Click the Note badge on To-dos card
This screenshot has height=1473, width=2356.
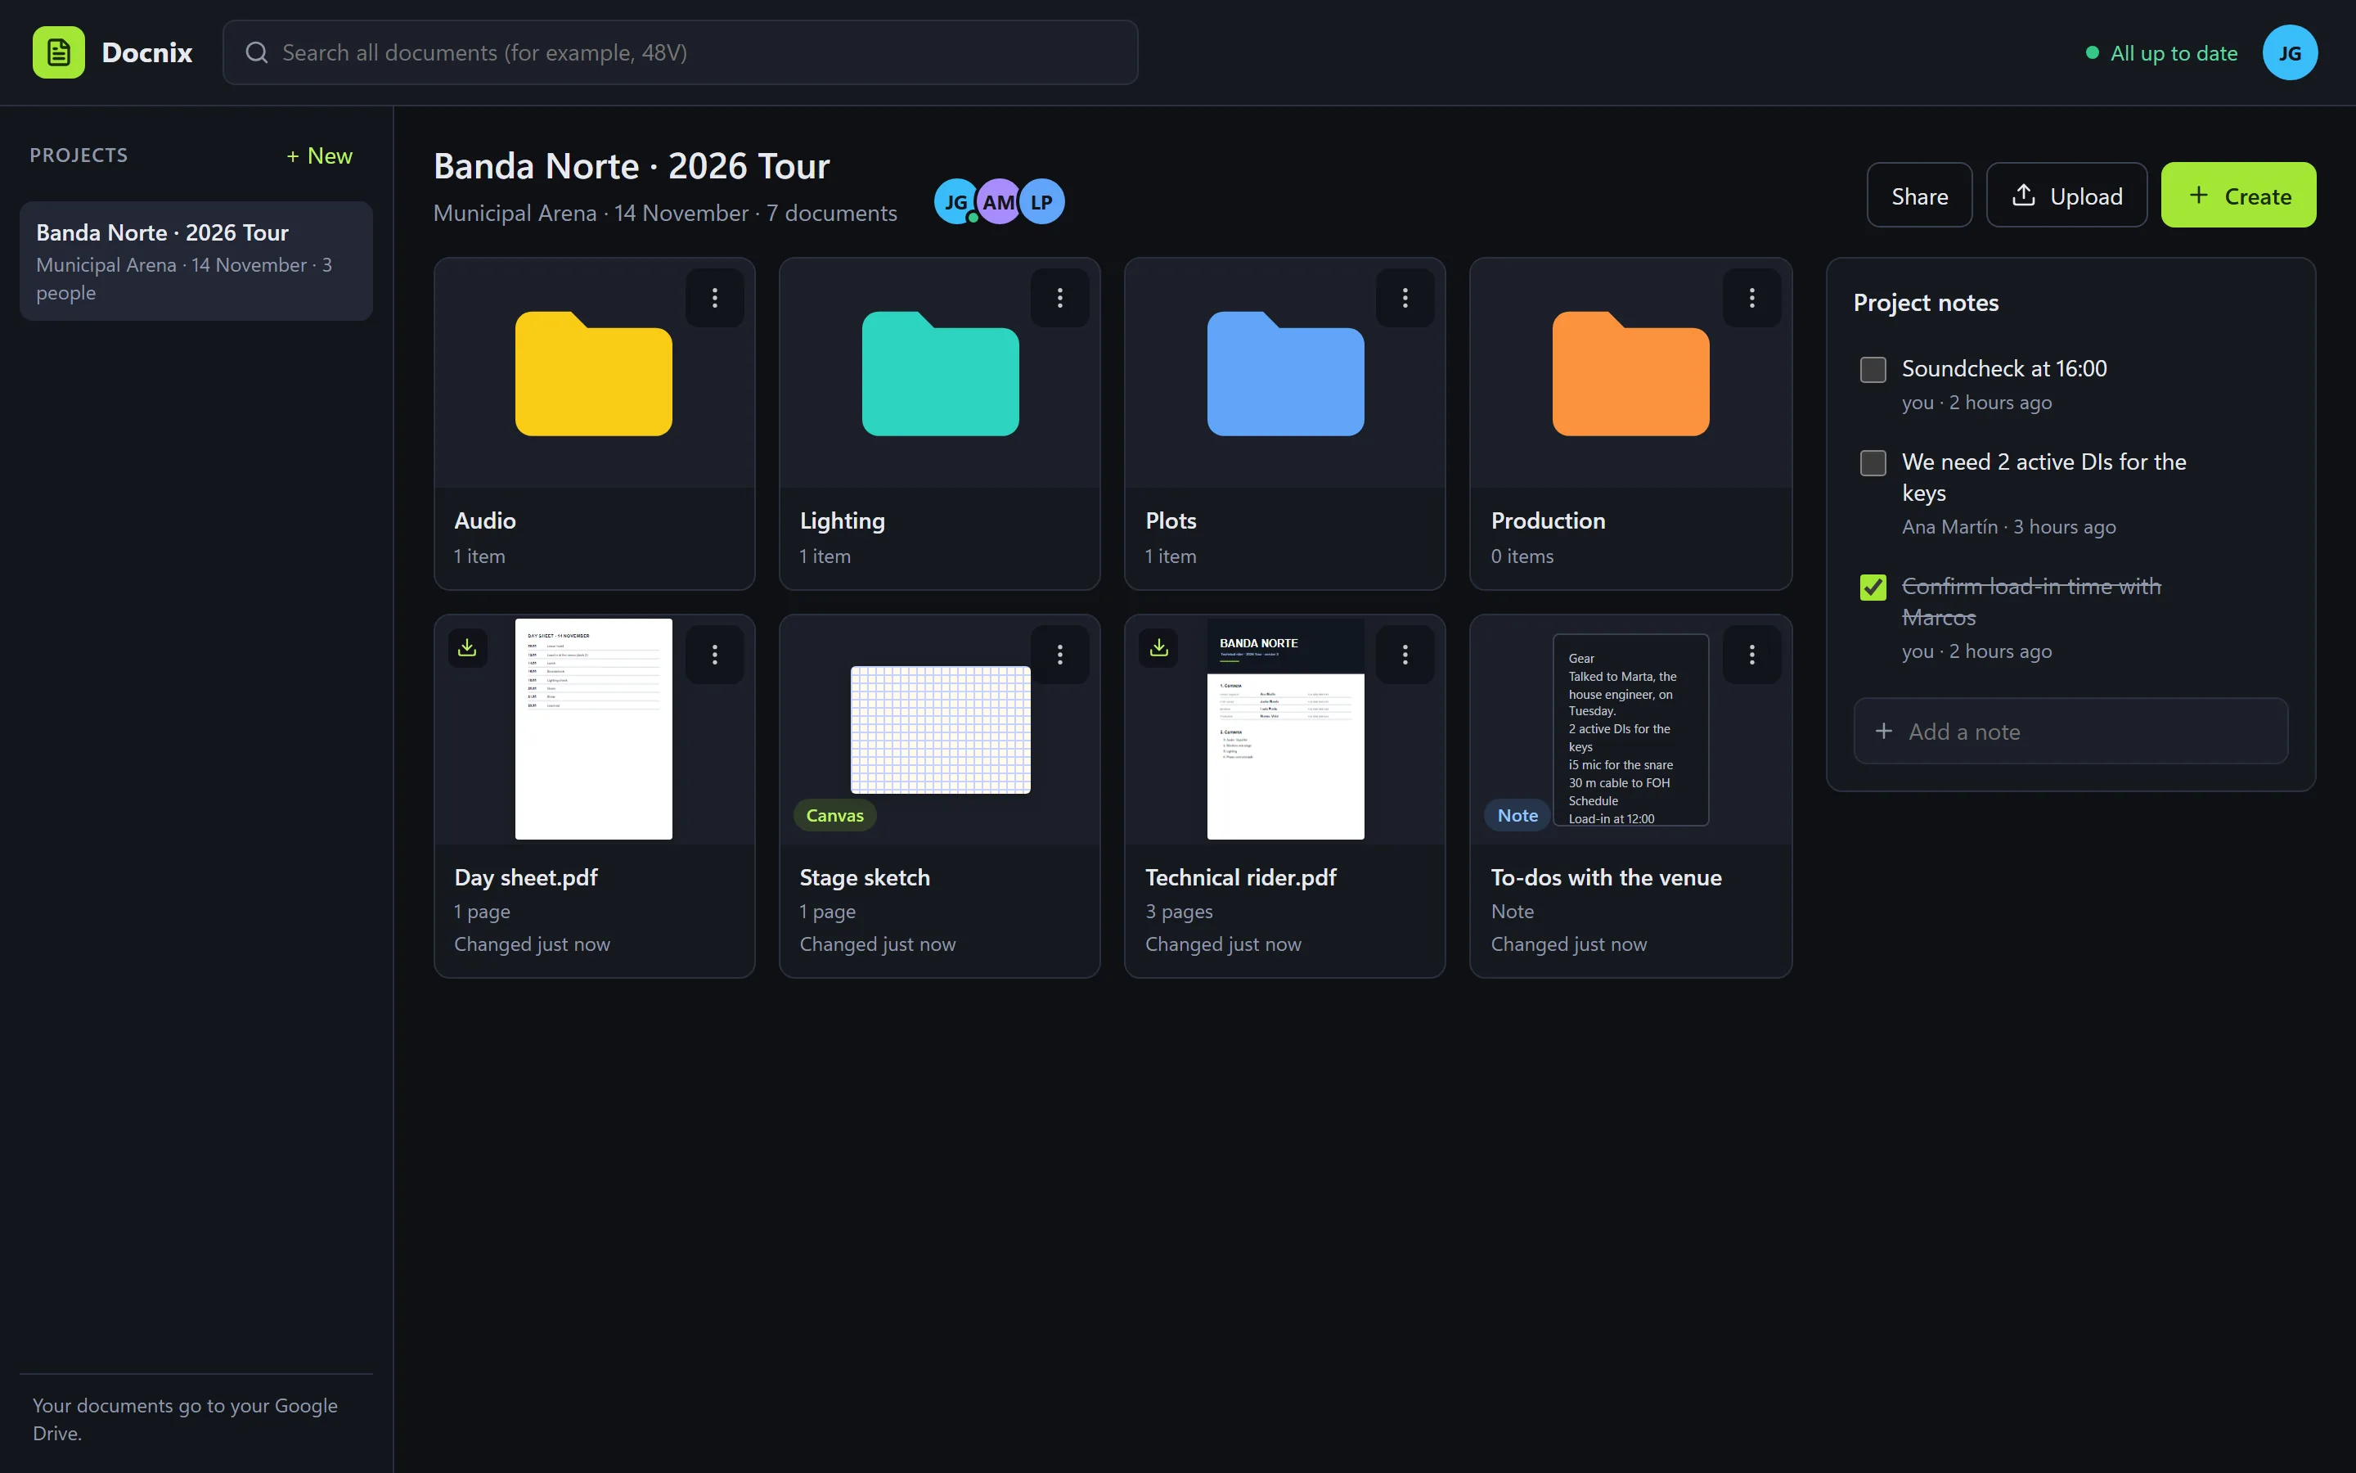pos(1517,815)
